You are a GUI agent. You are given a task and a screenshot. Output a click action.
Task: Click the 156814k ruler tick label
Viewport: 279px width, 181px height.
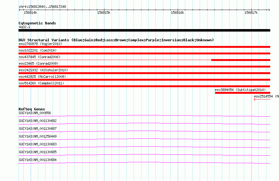[30, 13]
